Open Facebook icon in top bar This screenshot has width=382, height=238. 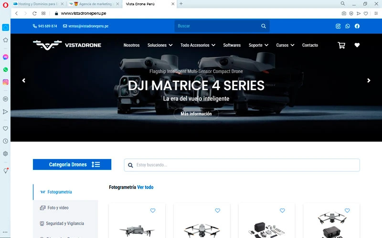pos(357,26)
